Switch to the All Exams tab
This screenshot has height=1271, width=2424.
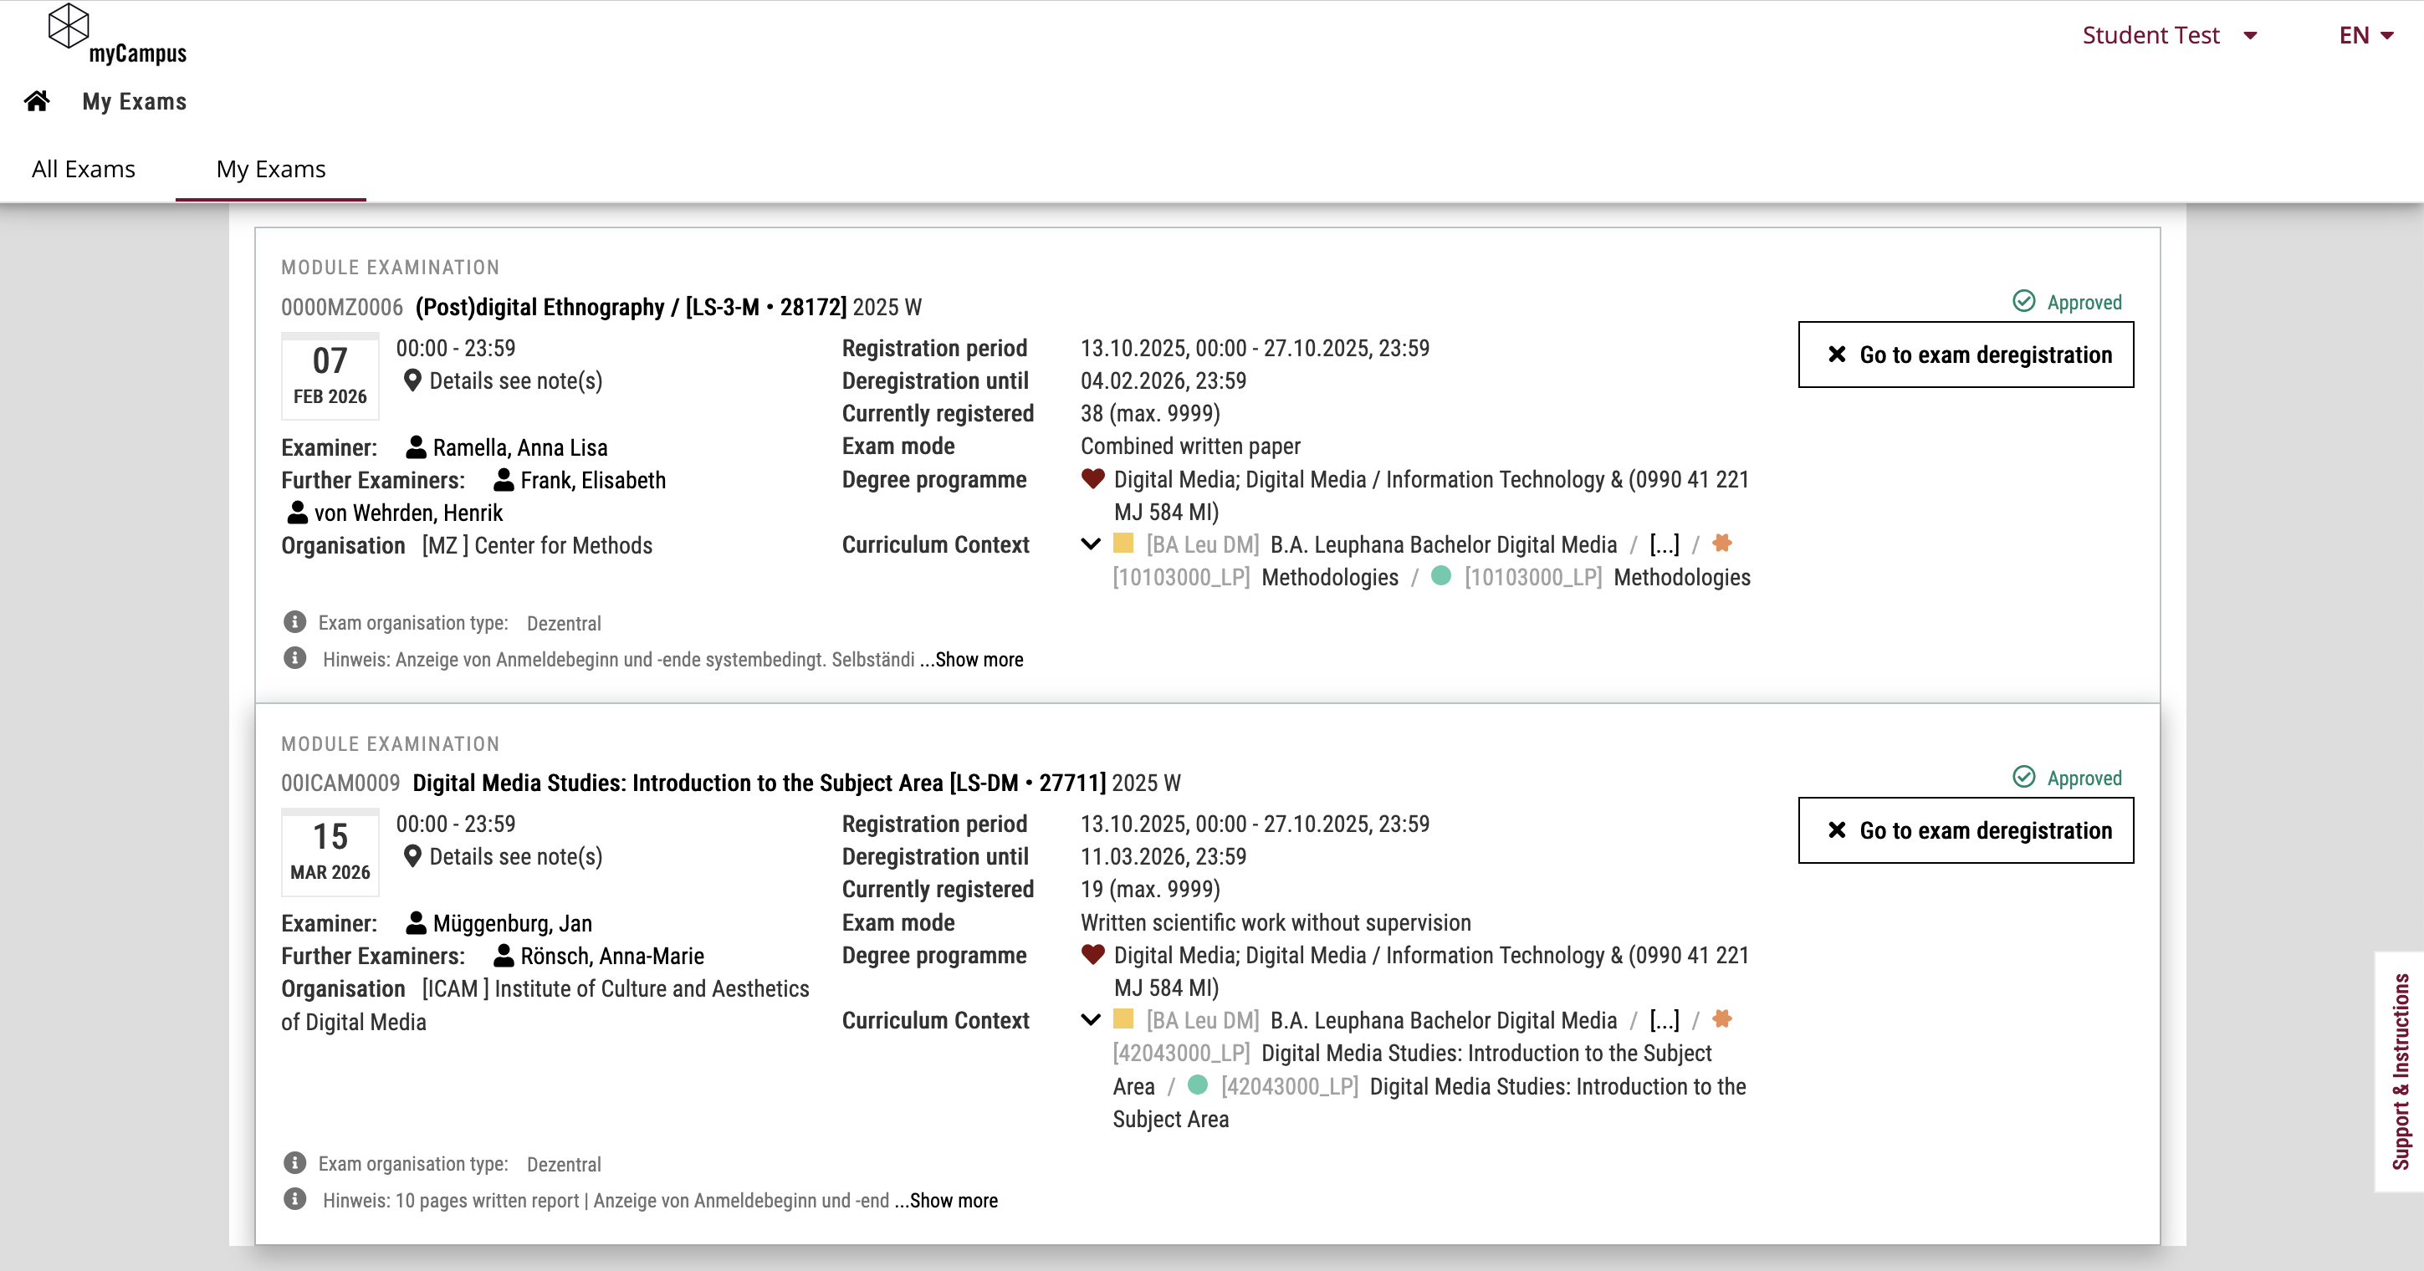coord(83,170)
